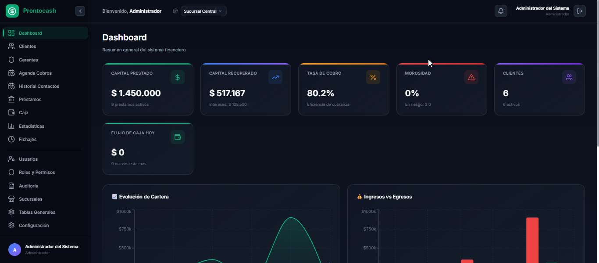599x263 pixels.
Task: Click the document icon next to Auditoría
Action: (x=11, y=186)
